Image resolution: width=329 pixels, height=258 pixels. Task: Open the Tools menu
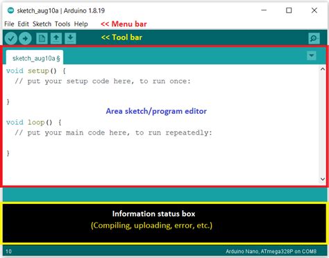(62, 24)
